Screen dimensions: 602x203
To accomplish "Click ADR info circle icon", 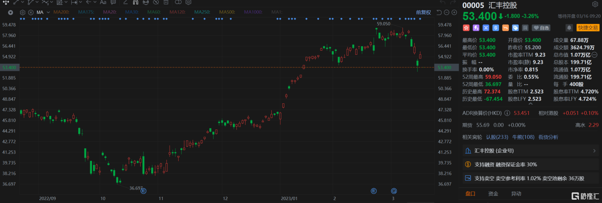I will pyautogui.click(x=507, y=113).
